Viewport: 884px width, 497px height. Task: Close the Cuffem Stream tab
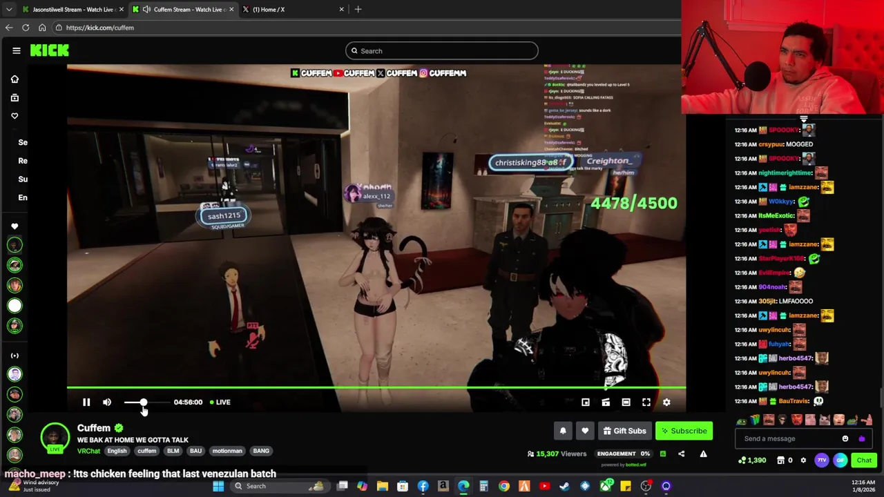(x=231, y=9)
